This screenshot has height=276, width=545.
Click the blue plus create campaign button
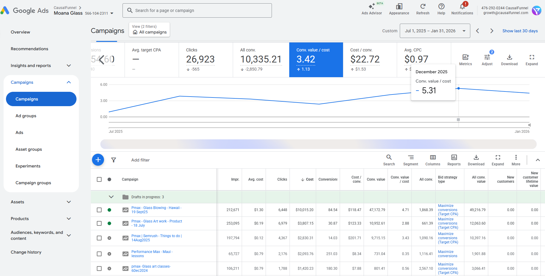98,160
